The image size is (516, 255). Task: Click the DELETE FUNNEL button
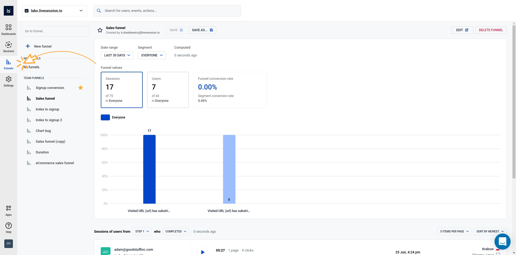coord(491,30)
